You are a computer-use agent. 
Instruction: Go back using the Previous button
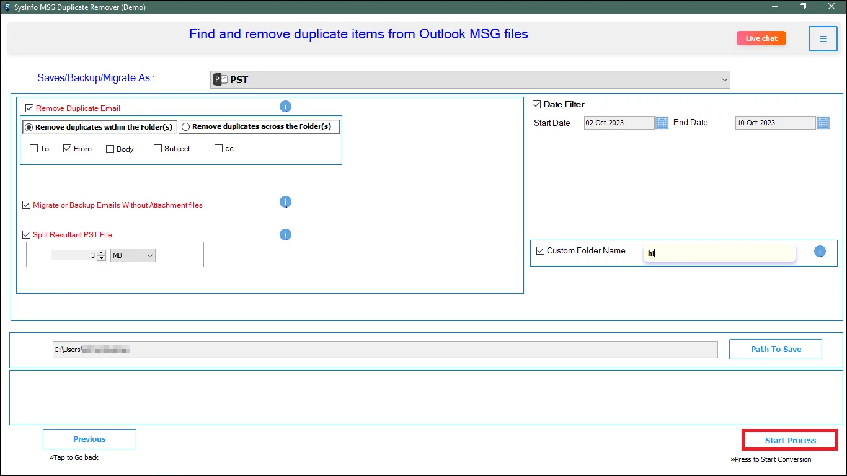89,439
